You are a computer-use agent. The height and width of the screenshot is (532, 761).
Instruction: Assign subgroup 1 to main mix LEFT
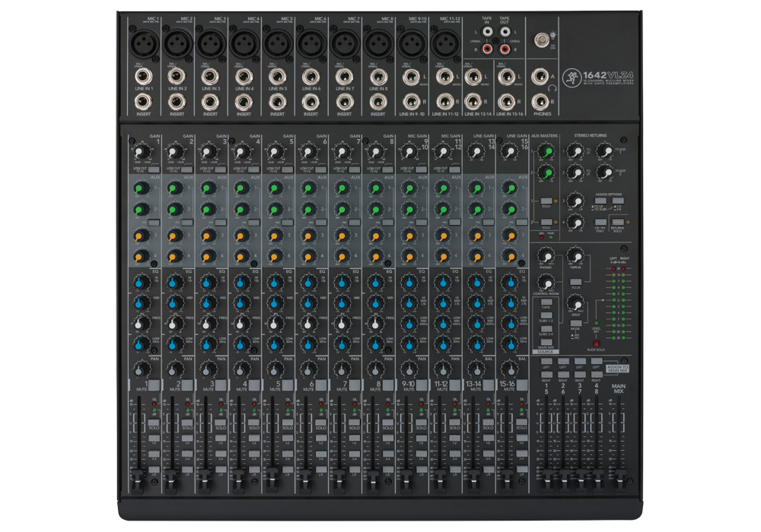click(x=546, y=362)
